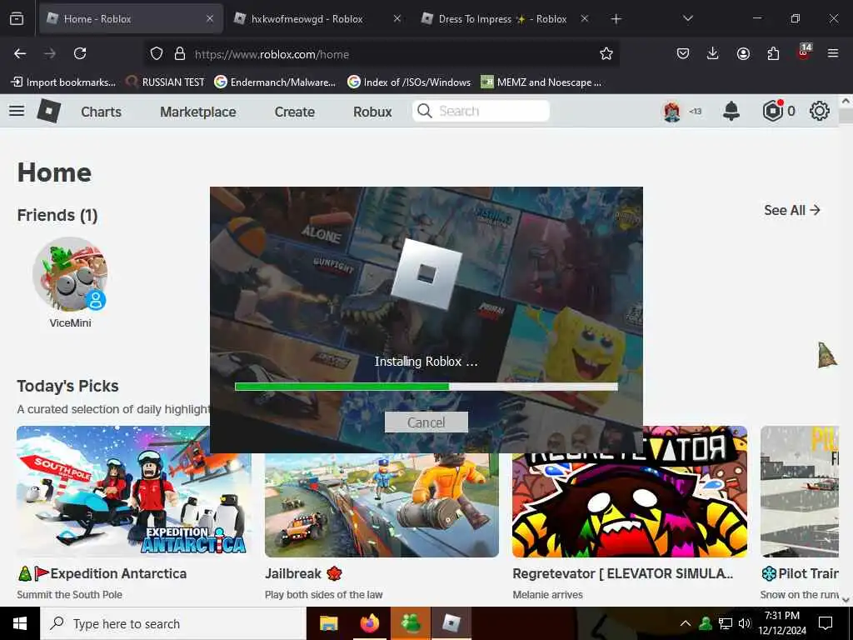Image resolution: width=853 pixels, height=640 pixels.
Task: Open the Robux balance icon
Action: [x=772, y=111]
